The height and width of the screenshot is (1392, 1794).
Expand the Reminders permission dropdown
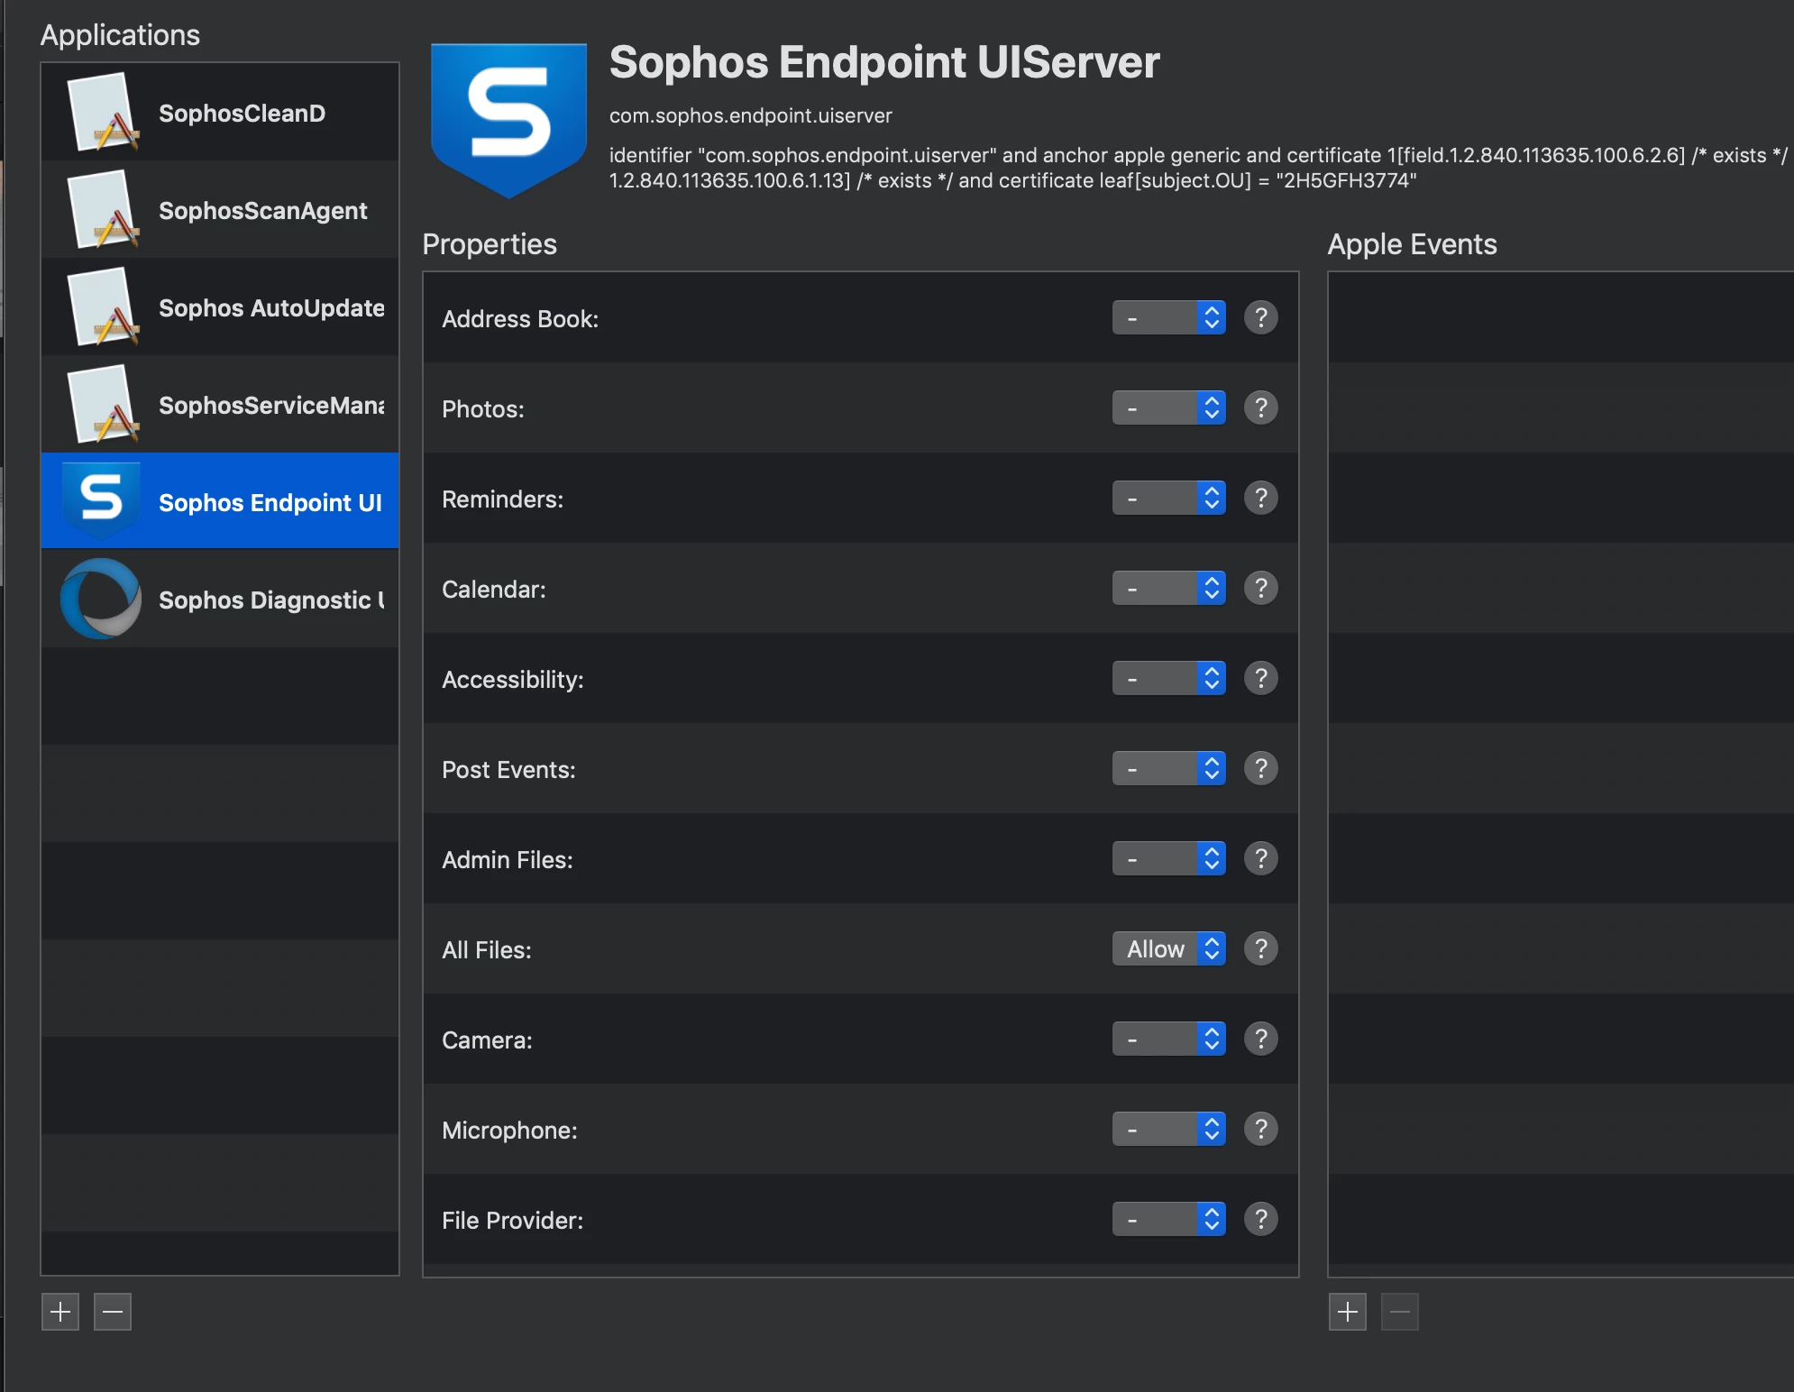(x=1168, y=498)
